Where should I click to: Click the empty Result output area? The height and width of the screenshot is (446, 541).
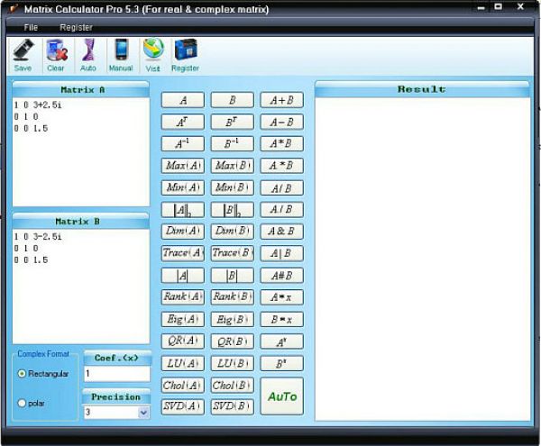click(422, 259)
